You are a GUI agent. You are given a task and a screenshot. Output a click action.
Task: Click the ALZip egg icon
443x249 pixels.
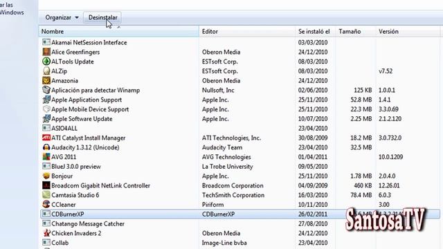pos(46,71)
